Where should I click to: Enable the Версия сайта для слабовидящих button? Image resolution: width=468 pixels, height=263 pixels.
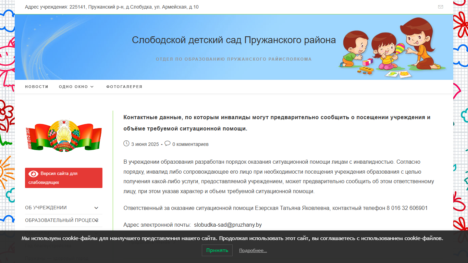(x=64, y=178)
